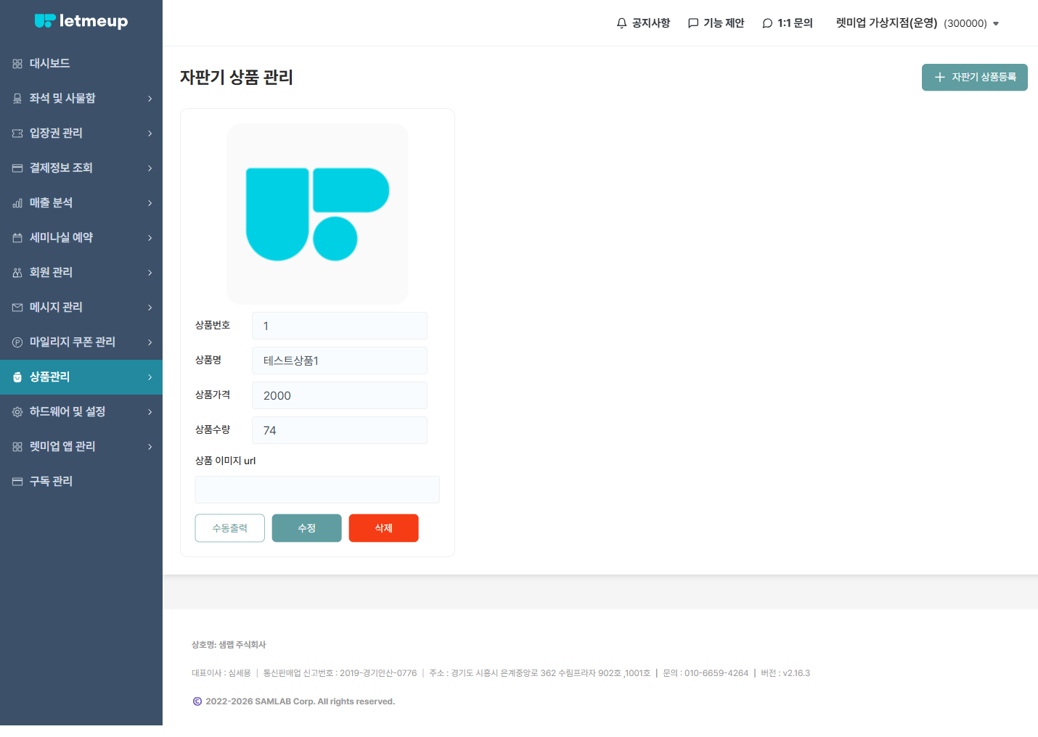Expand the 입장권 관리 chevron
The width and height of the screenshot is (1038, 737).
click(150, 133)
